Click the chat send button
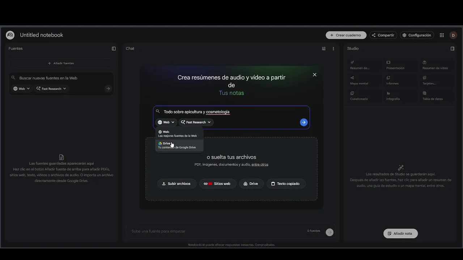This screenshot has height=260, width=463. (329, 232)
